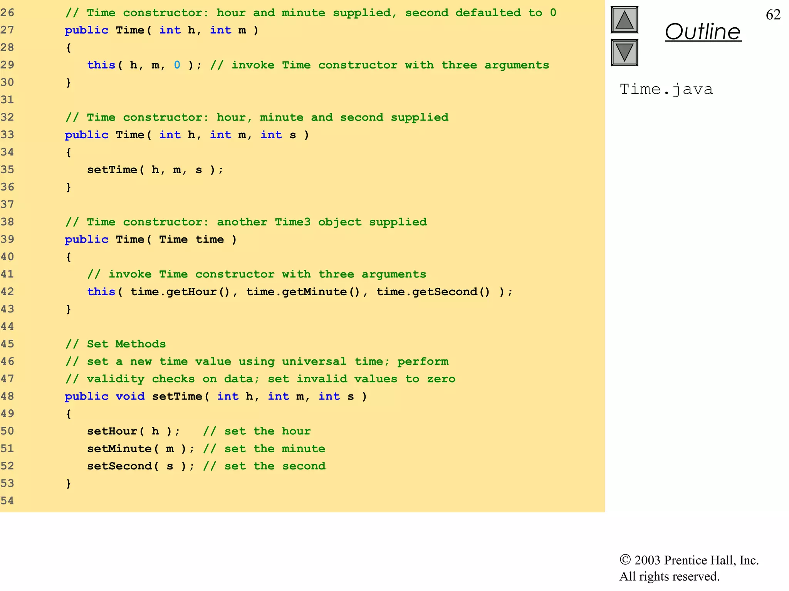This screenshot has width=789, height=591.
Task: Select line 33 three-int Time constructor
Action: click(x=187, y=135)
